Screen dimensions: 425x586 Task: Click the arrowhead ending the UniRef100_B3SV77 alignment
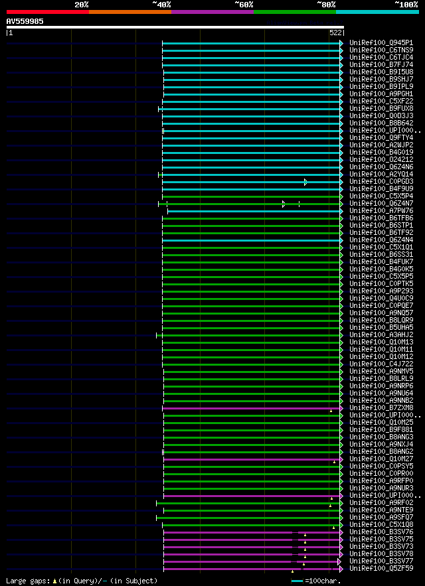[x=339, y=561]
